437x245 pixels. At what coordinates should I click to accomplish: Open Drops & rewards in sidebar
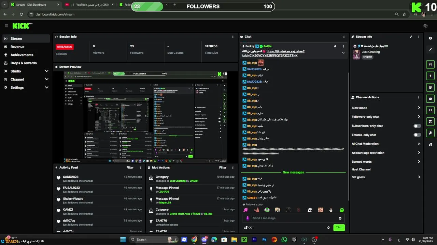click(x=26, y=63)
